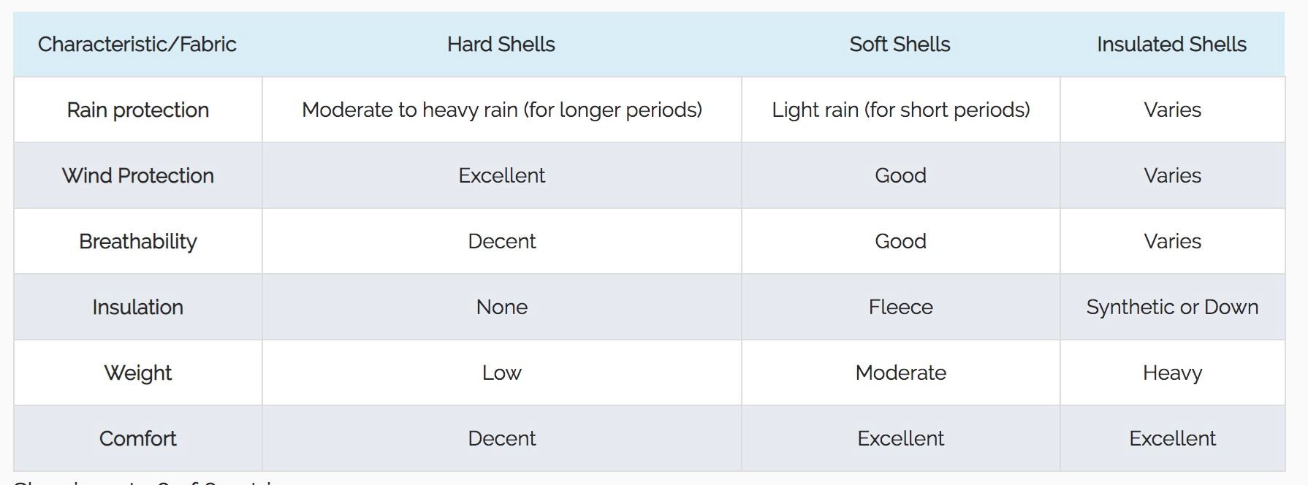This screenshot has height=485, width=1308.
Task: Click the 'Excellent' wind protection cell
Action: [x=501, y=175]
